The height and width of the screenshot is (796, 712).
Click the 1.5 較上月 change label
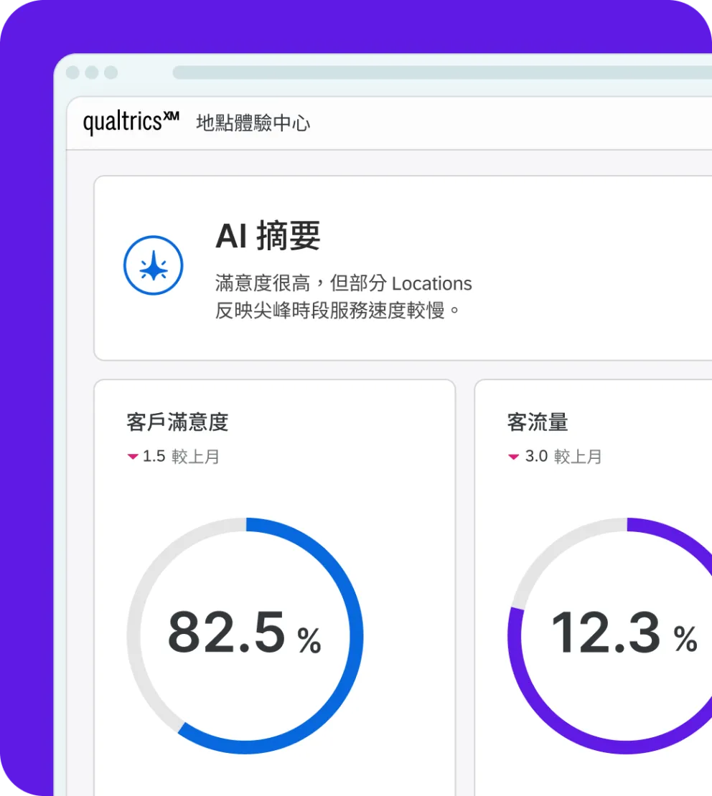(180, 456)
